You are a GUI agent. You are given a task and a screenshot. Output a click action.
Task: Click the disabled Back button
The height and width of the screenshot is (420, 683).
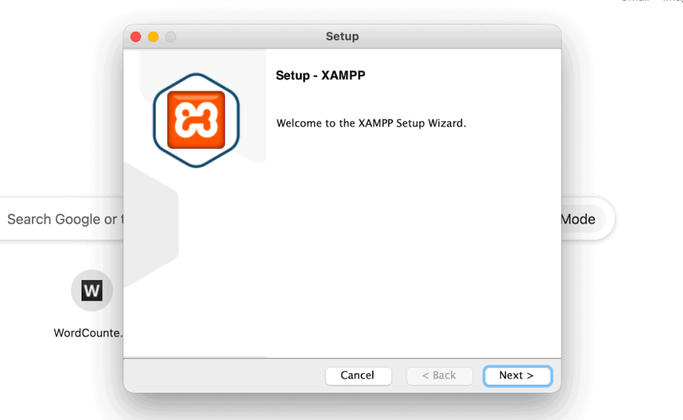click(x=440, y=375)
